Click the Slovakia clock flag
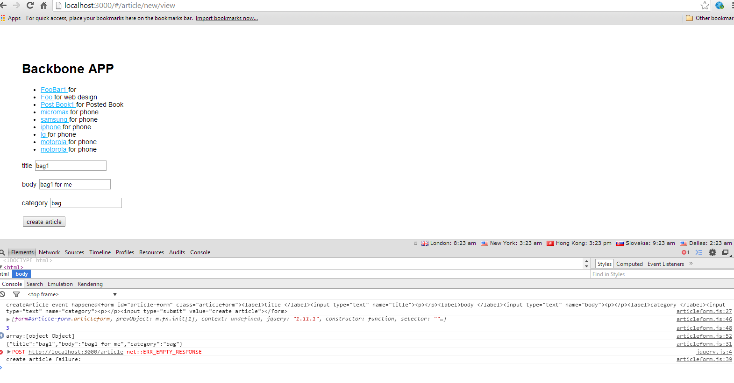 click(x=620, y=243)
